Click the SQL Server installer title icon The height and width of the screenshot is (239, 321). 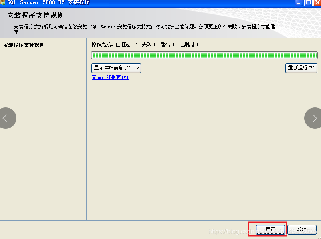(x=2, y=2)
